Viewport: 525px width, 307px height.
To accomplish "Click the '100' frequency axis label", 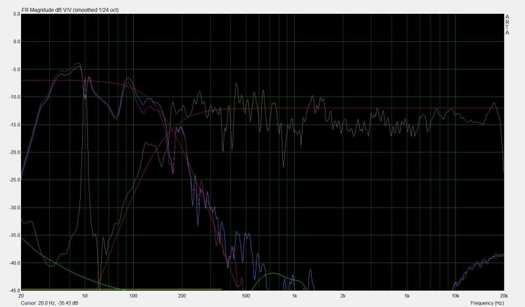I will [x=133, y=296].
